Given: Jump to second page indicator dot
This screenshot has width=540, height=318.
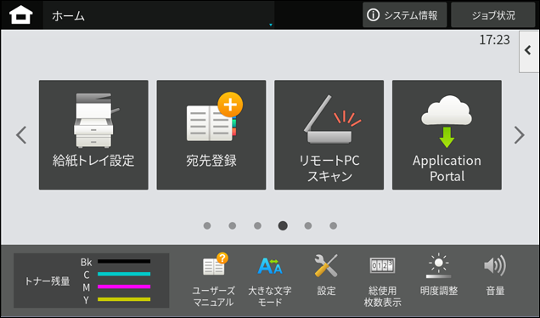Looking at the screenshot, I should click(x=233, y=225).
